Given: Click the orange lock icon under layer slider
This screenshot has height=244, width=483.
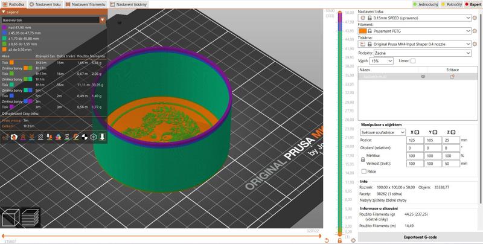Looking at the screenshot, I should [340, 240].
